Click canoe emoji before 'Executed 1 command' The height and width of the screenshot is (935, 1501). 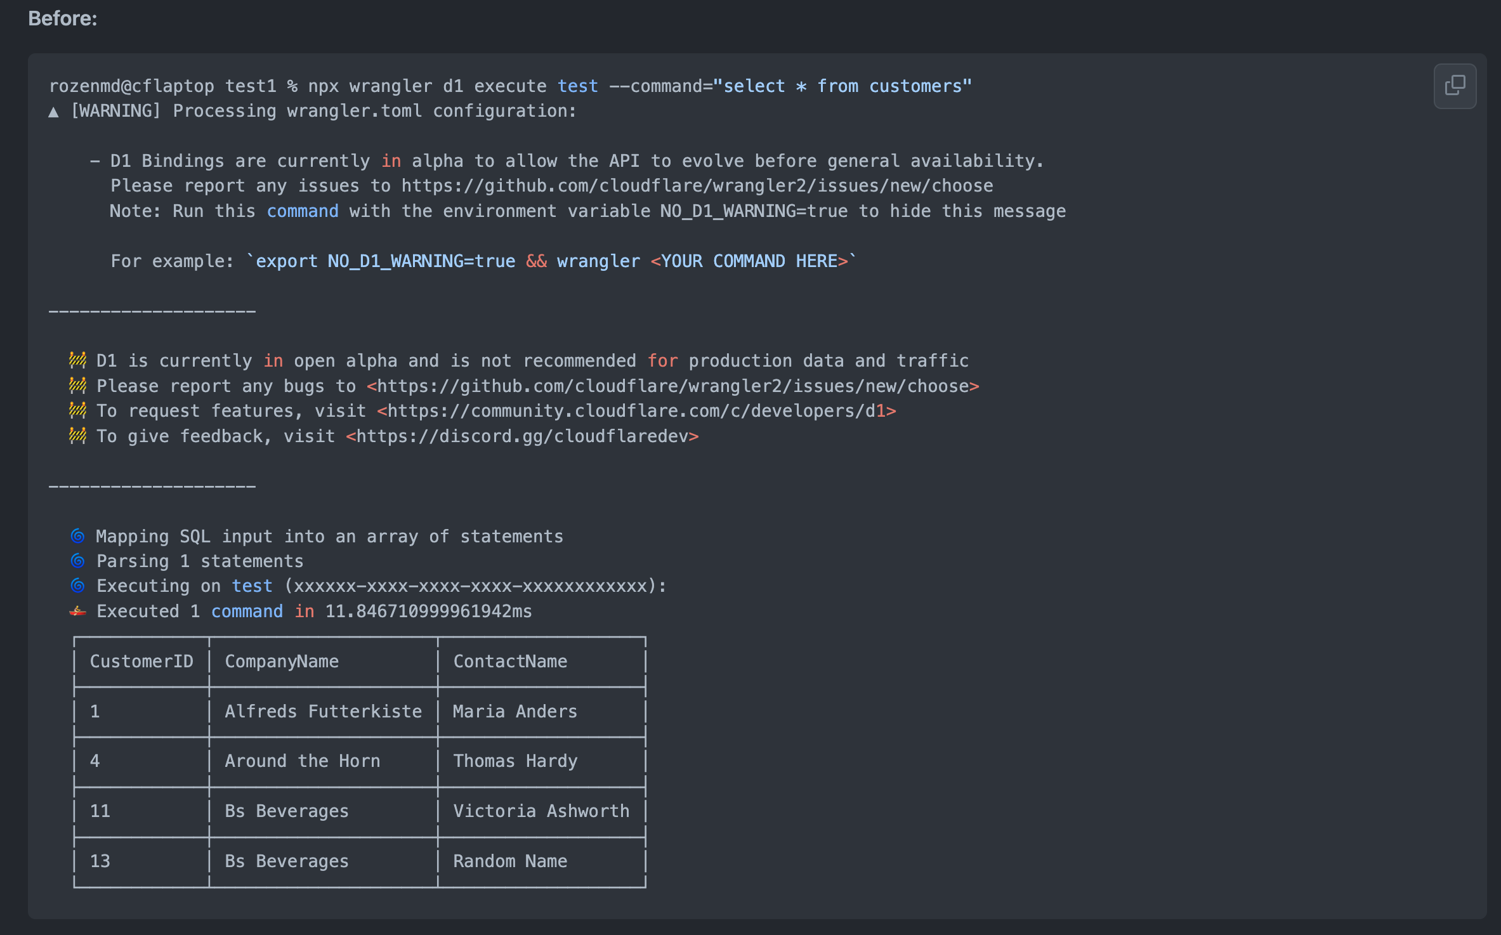(x=77, y=611)
